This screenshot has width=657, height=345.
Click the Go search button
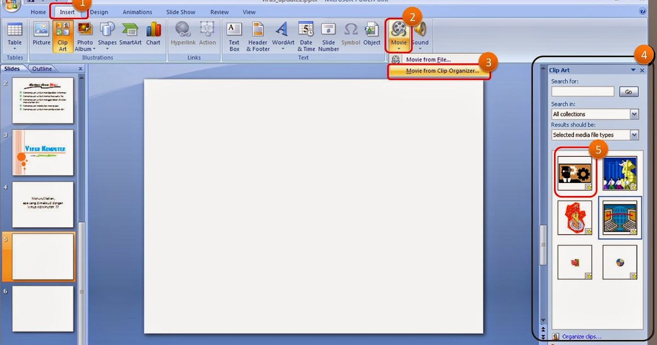point(629,92)
